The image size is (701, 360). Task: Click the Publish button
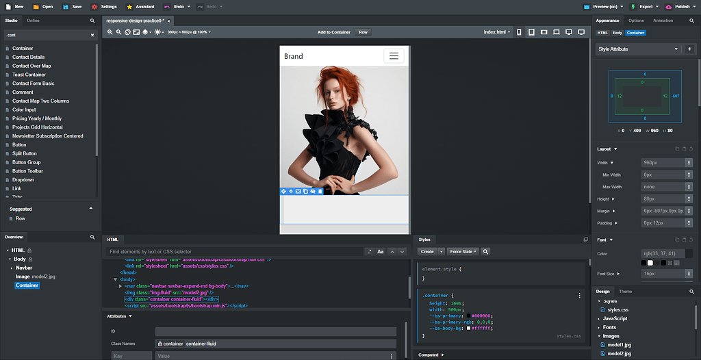(678, 7)
